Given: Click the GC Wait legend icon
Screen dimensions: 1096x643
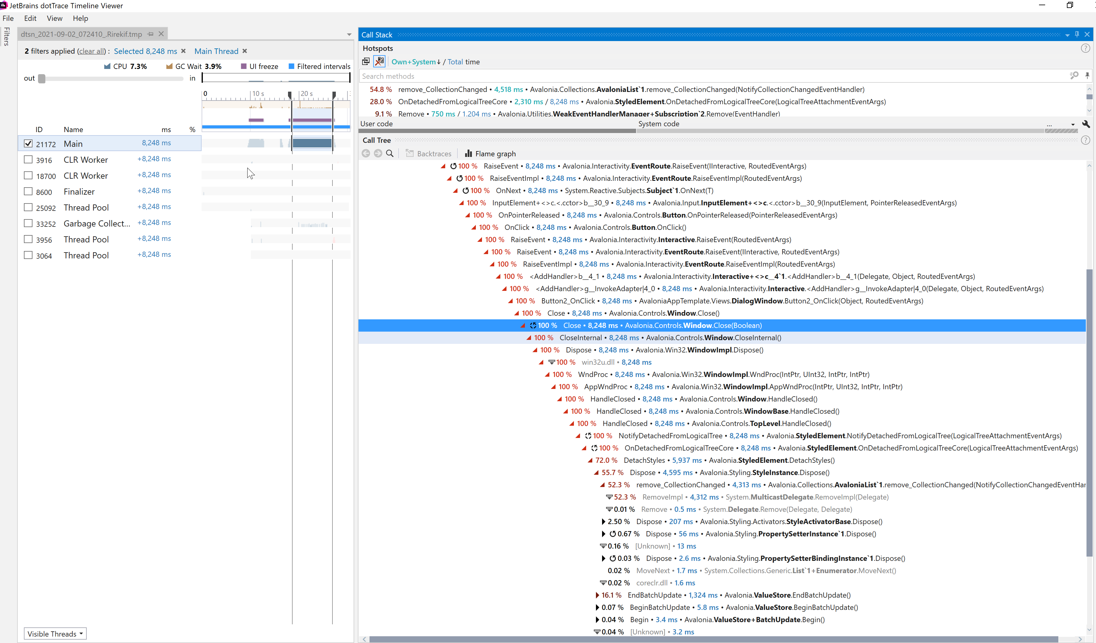Looking at the screenshot, I should [x=169, y=66].
